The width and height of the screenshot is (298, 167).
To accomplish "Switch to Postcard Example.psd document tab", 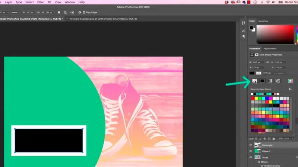I will 103,19.
